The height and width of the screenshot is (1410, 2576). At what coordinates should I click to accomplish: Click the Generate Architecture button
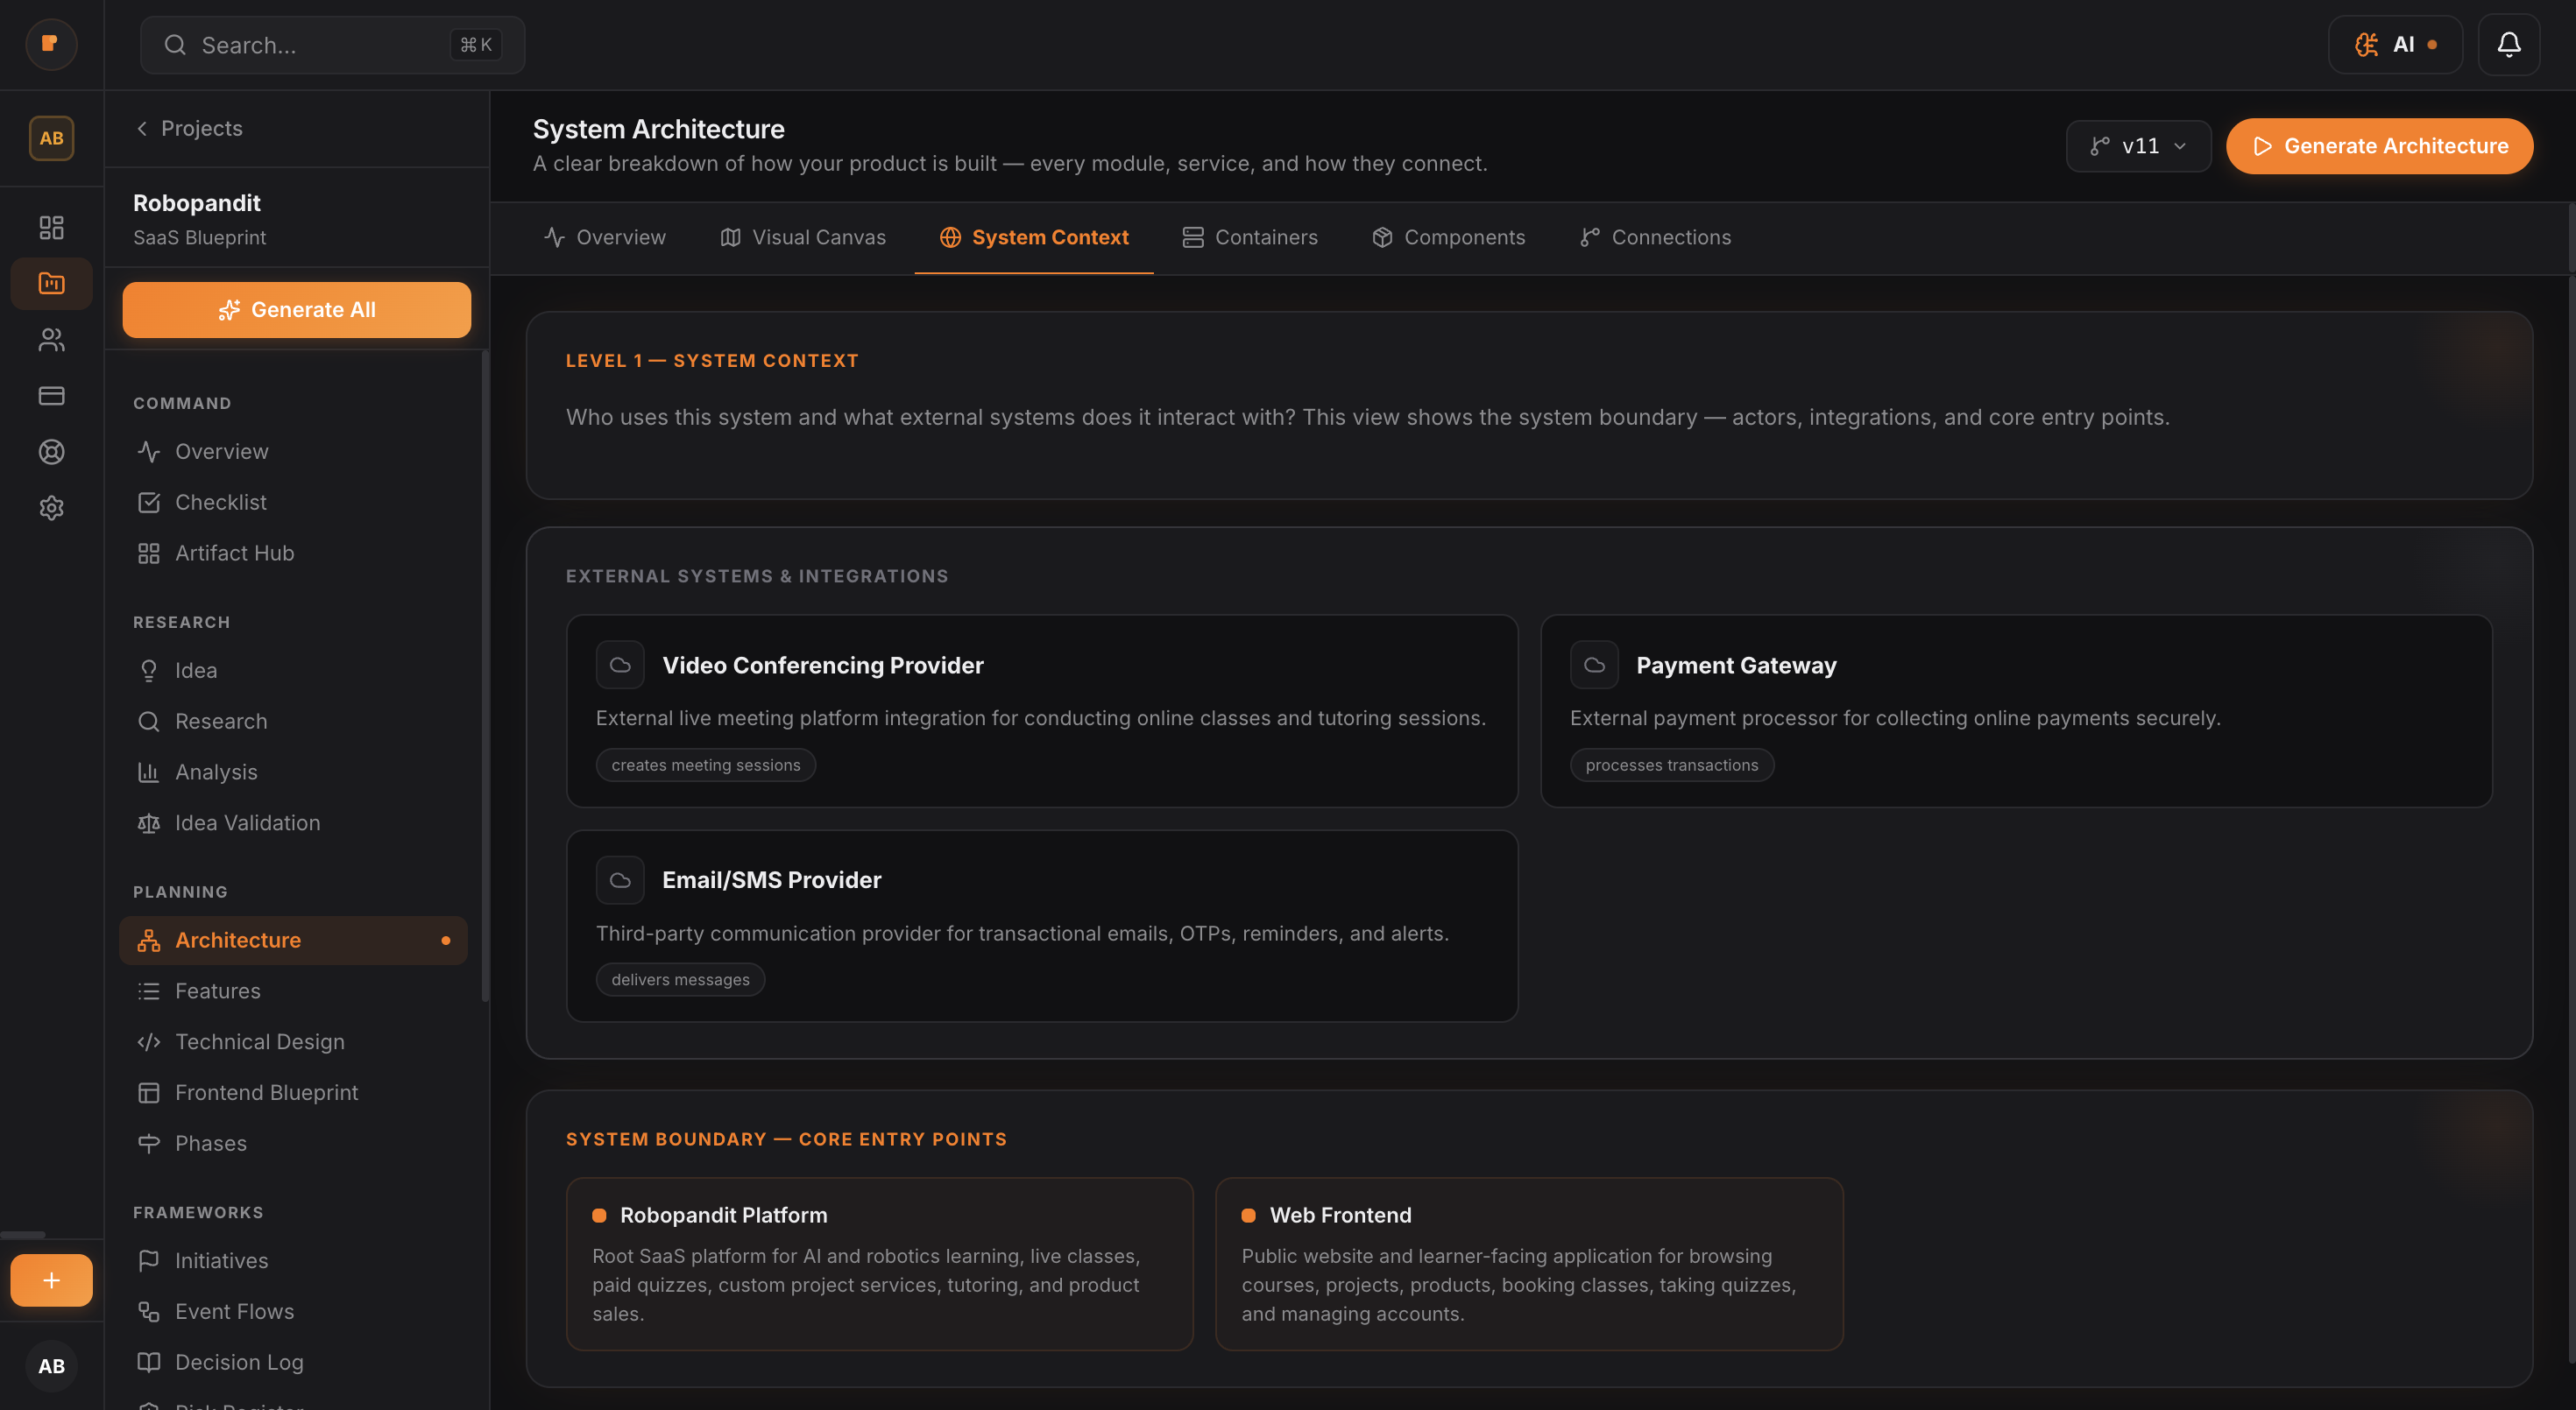tap(2379, 146)
